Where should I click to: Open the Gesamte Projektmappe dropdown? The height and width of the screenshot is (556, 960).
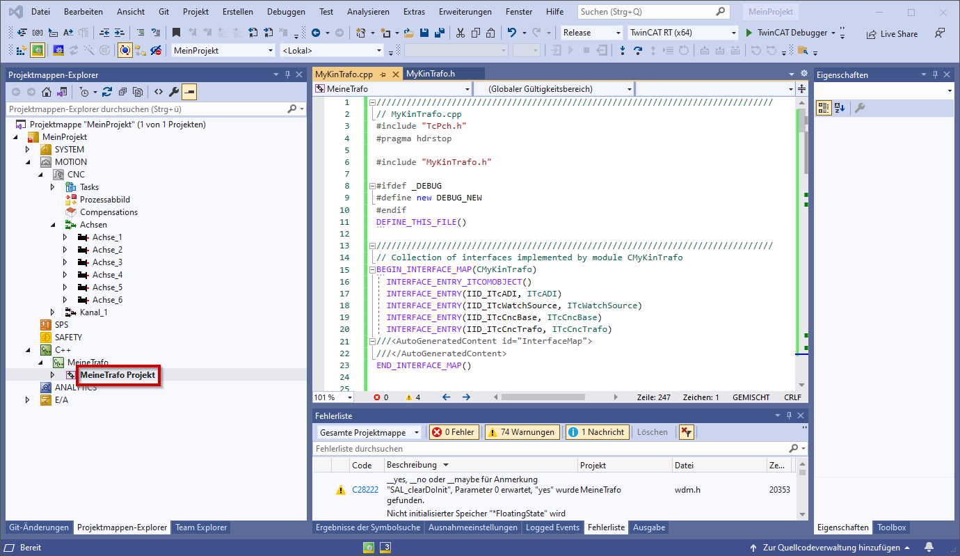pos(370,432)
